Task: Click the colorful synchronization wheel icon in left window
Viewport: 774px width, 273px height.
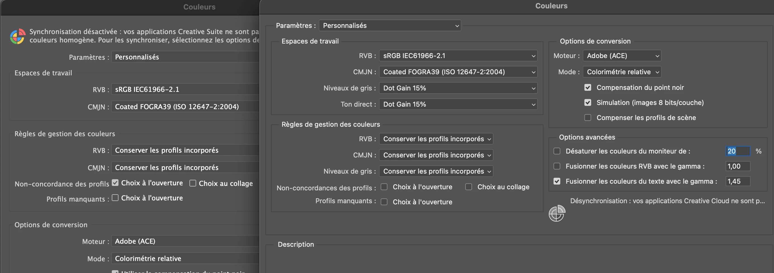Action: tap(17, 36)
